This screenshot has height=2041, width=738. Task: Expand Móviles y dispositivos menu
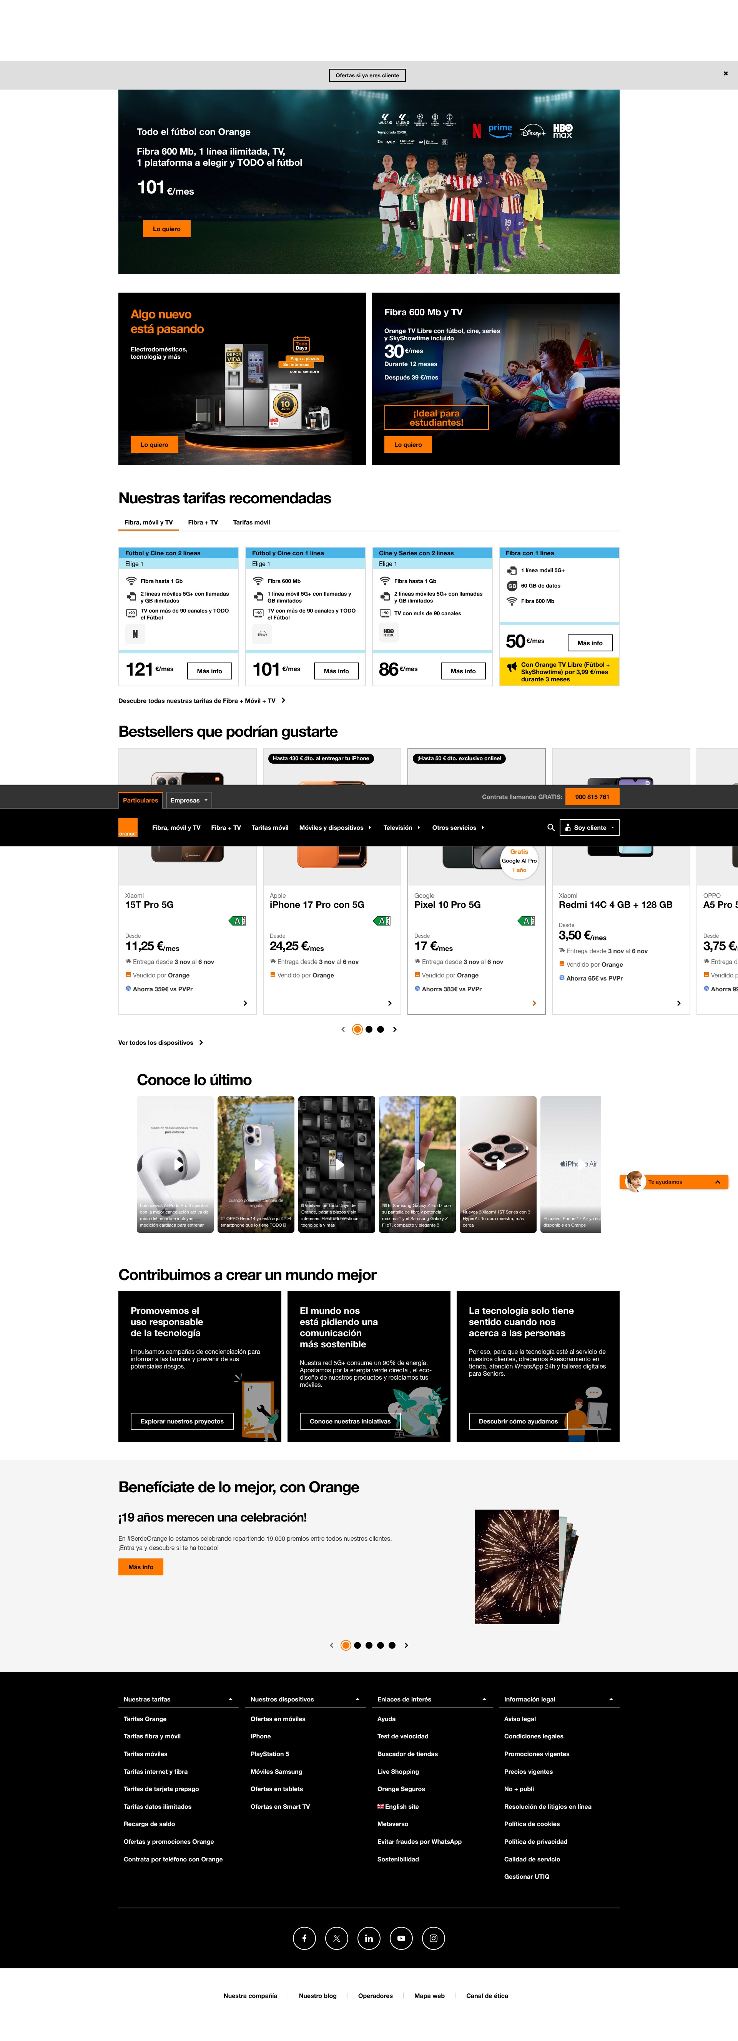tap(335, 827)
